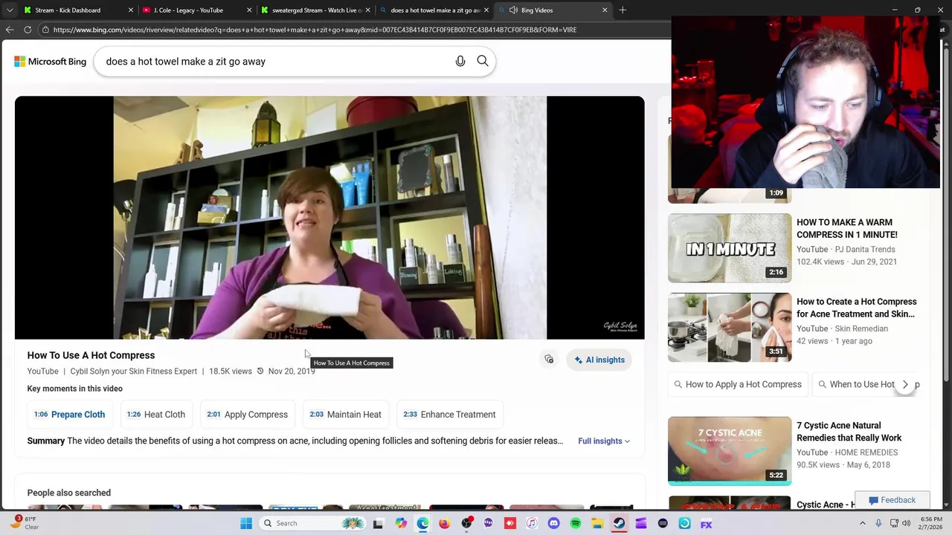Open Spotify from the taskbar

point(576,523)
